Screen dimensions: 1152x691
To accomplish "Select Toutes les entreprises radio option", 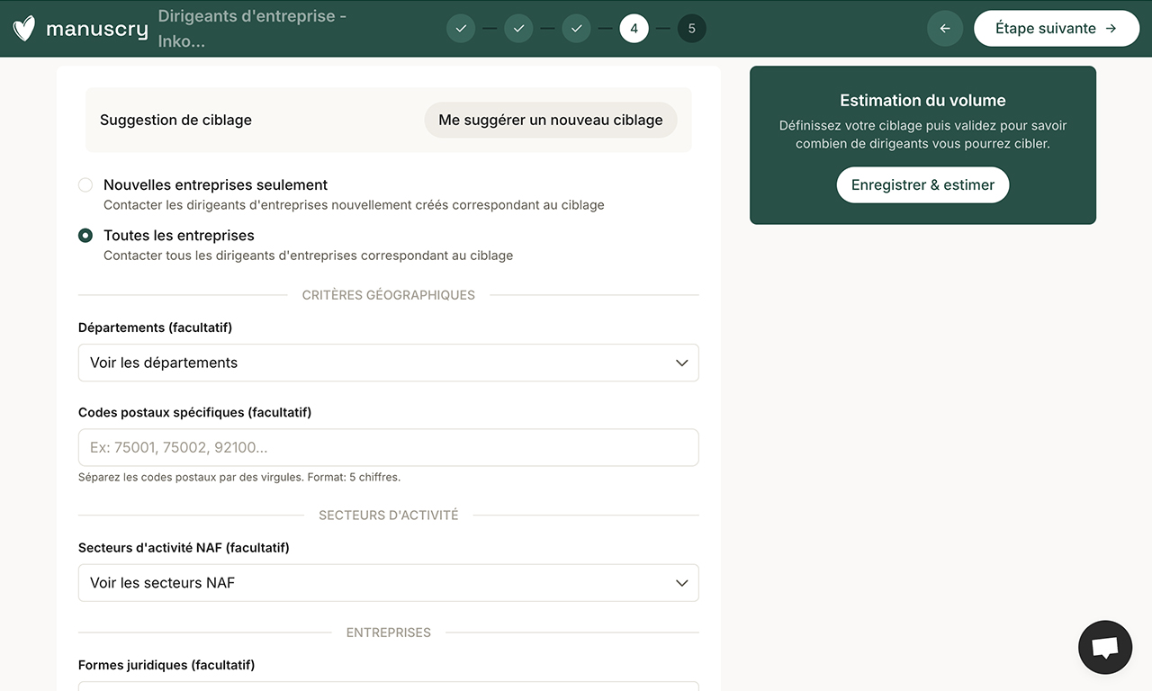I will pyautogui.click(x=85, y=236).
